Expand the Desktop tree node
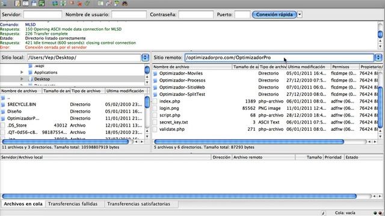 coord(22,79)
